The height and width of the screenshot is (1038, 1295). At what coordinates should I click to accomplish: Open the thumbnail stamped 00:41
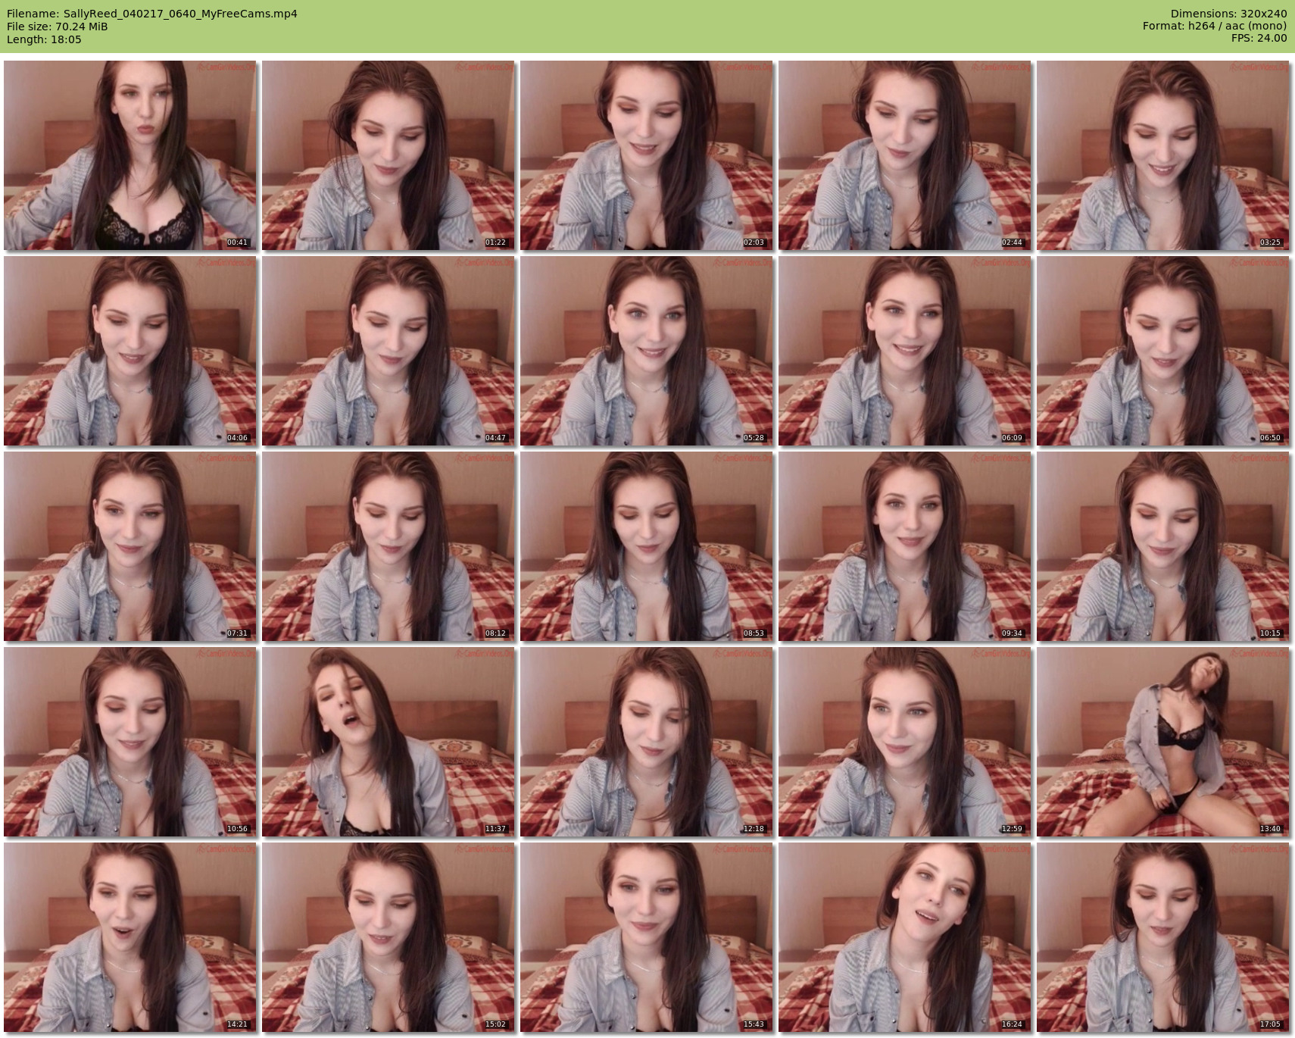[x=129, y=155]
